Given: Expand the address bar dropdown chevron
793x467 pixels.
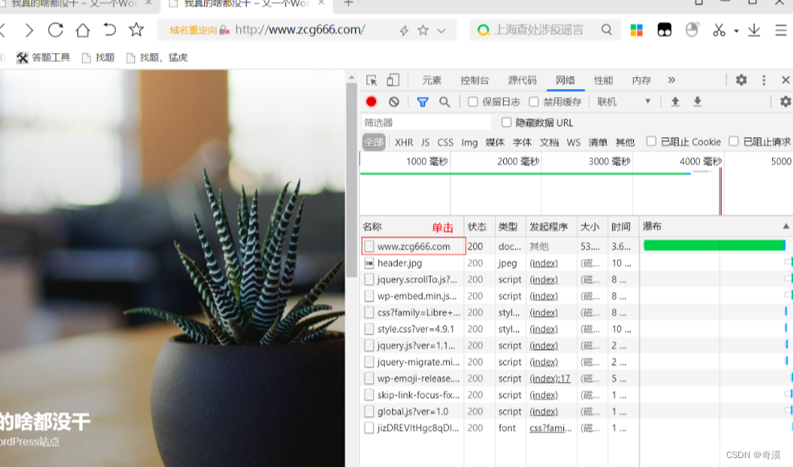Looking at the screenshot, I should click(x=441, y=30).
